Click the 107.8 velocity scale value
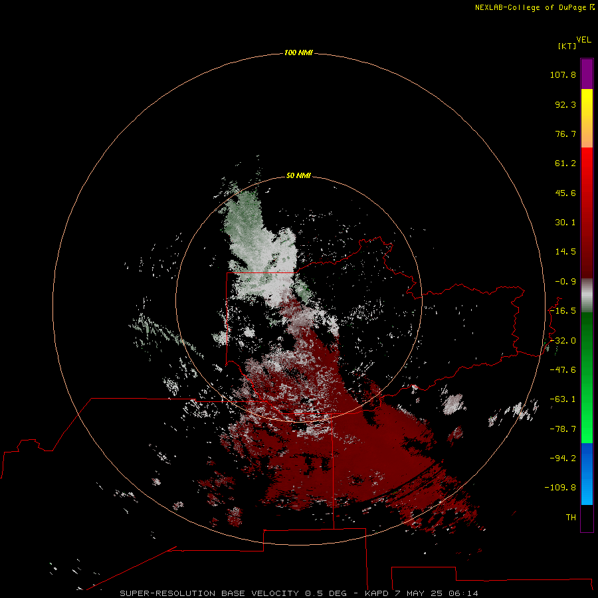This screenshot has height=598, width=598. coord(563,74)
